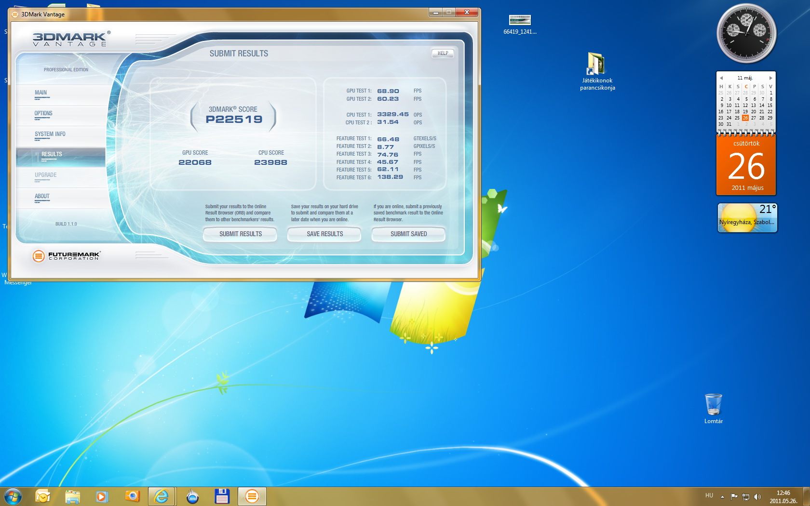810x506 pixels.
Task: Open the floppy disk taskbar icon
Action: point(222,496)
